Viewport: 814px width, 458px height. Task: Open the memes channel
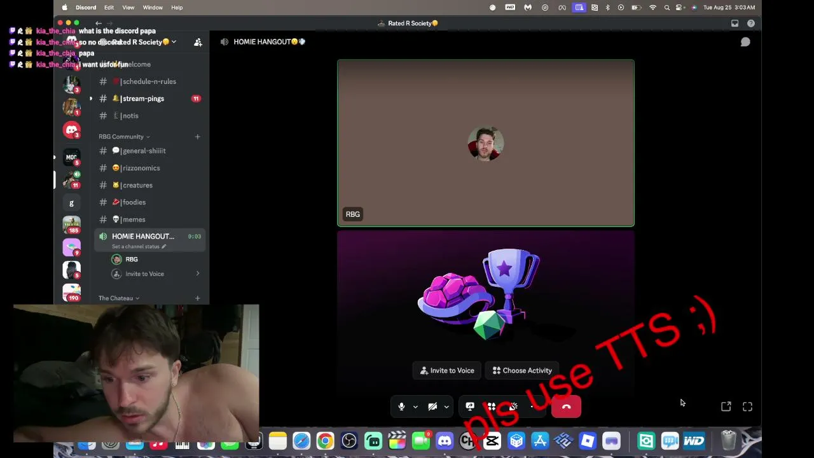tap(150, 219)
